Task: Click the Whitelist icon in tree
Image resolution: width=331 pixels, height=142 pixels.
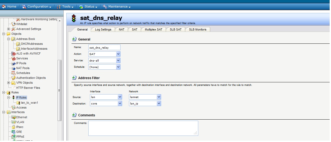Action: point(14,24)
